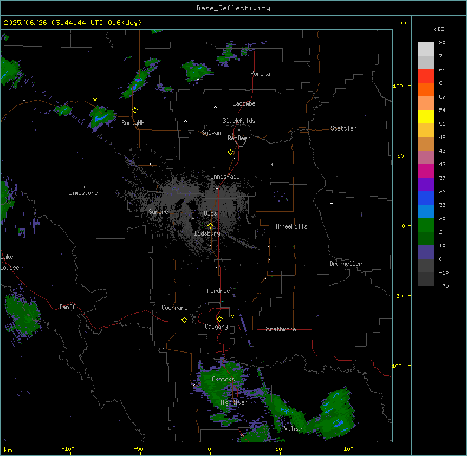Viewport: 467px width, 456px height.
Task: Click the Didsbury label
Action: tap(207, 233)
